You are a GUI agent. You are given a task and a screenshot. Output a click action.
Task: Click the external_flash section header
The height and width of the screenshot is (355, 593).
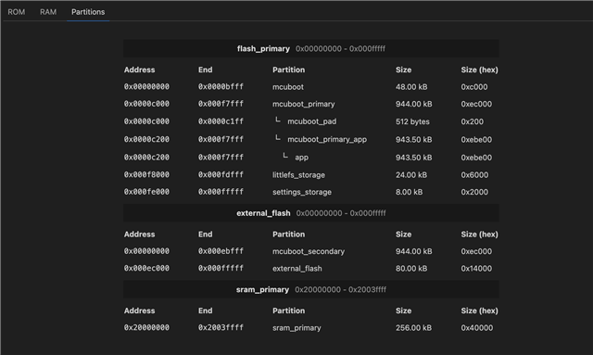click(x=311, y=213)
